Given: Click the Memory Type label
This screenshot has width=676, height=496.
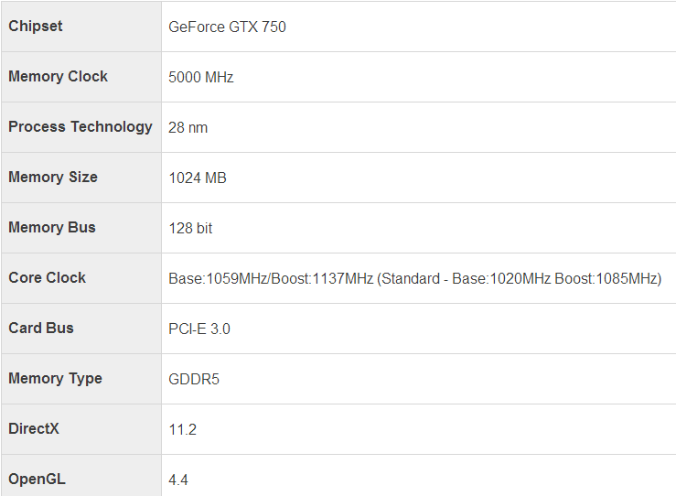Looking at the screenshot, I should tap(55, 379).
